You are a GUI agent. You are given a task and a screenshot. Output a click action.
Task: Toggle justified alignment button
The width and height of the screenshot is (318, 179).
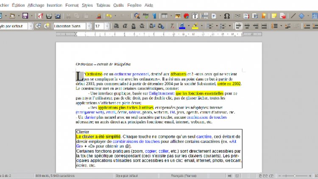[264, 26]
